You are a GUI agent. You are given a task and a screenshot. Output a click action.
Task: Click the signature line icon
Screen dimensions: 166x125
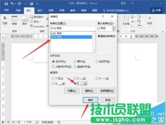coord(139,17)
